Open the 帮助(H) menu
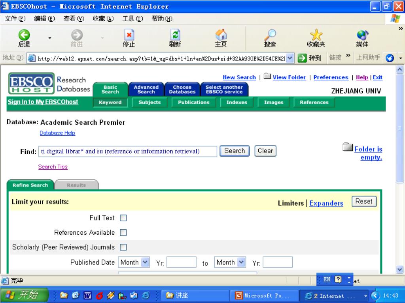 pos(162,19)
